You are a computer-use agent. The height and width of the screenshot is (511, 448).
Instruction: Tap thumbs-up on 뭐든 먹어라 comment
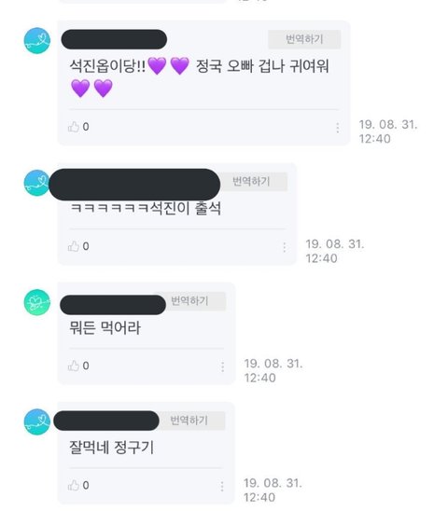pos(74,366)
